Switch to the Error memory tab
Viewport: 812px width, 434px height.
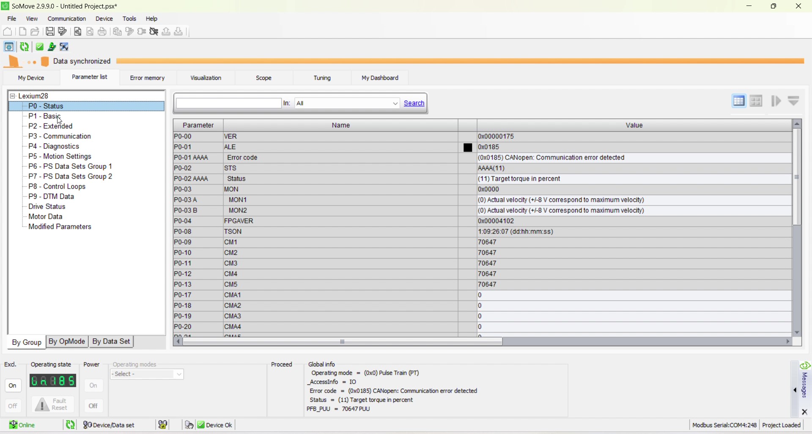(x=147, y=78)
